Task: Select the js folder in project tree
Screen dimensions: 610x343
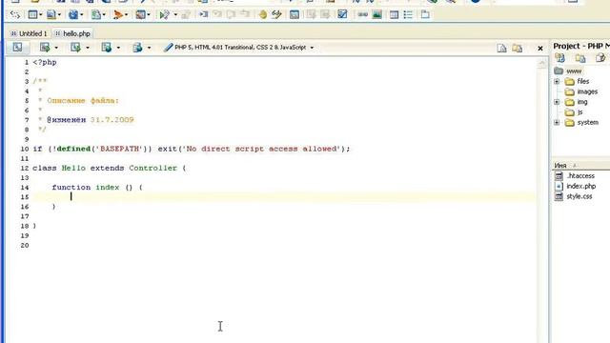Action: 579,112
